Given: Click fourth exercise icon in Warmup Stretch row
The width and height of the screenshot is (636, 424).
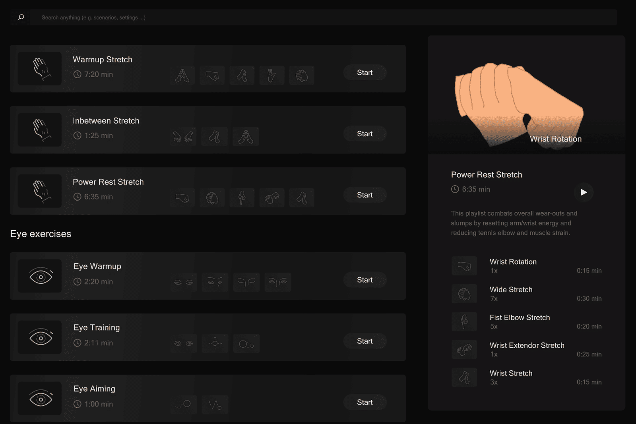Looking at the screenshot, I should (272, 76).
